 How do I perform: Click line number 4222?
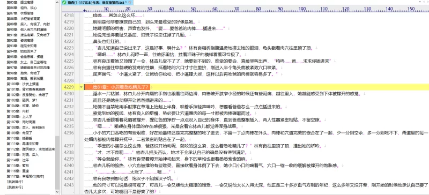[x=69, y=42]
